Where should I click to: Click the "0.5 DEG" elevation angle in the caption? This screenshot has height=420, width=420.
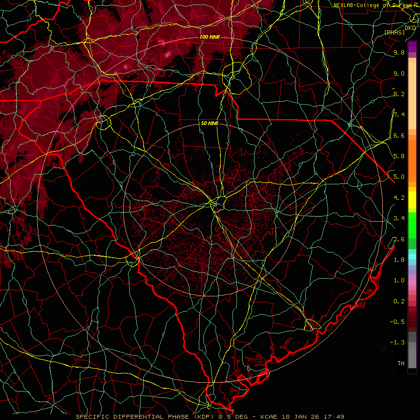click(233, 417)
